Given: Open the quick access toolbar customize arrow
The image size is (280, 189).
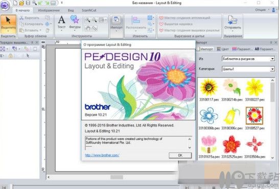Looking at the screenshot, I should click(x=62, y=3).
